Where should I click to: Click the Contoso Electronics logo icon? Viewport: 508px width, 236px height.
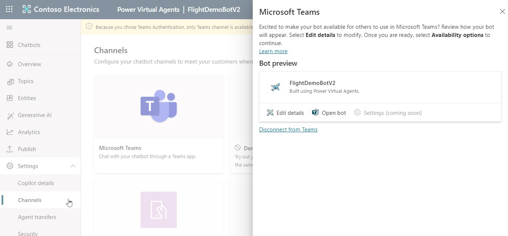tap(27, 9)
